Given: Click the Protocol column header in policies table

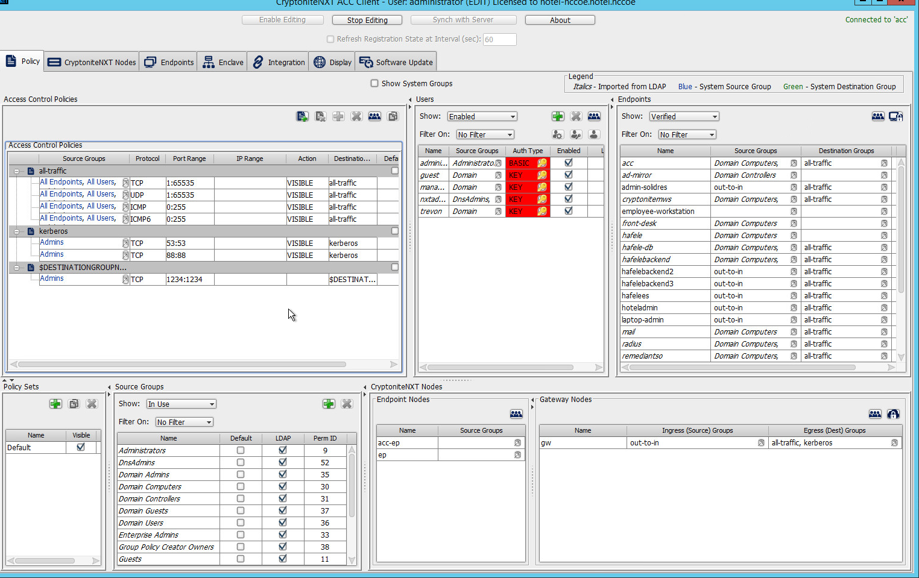Looking at the screenshot, I should (x=147, y=159).
